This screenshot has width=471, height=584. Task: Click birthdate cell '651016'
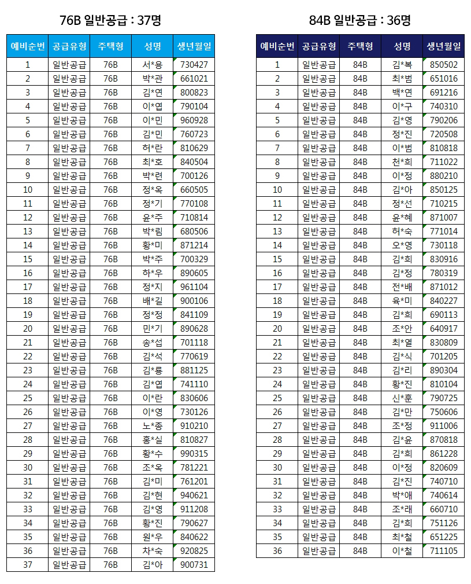[443, 79]
